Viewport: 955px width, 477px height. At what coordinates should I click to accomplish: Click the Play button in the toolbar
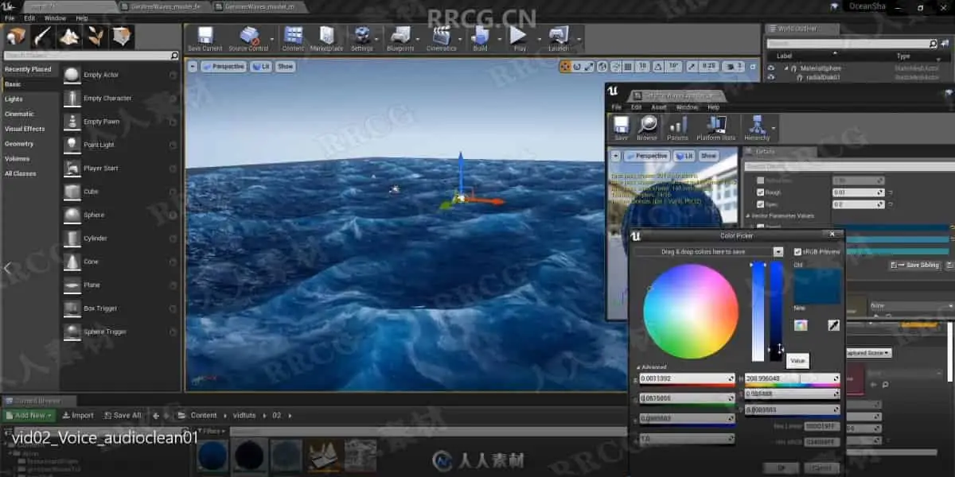tap(519, 38)
